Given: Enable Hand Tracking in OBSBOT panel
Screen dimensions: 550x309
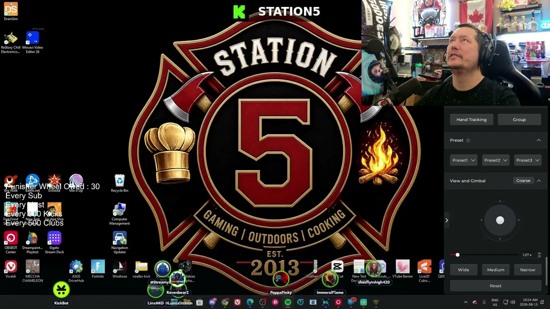Looking at the screenshot, I should point(471,120).
